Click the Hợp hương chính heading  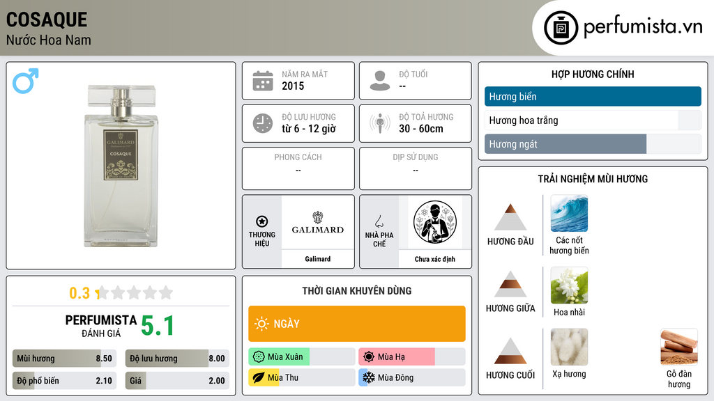pyautogui.click(x=593, y=74)
